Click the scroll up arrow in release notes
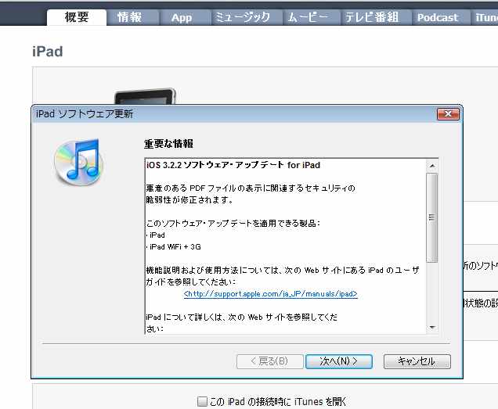The image size is (498, 409). pyautogui.click(x=432, y=166)
